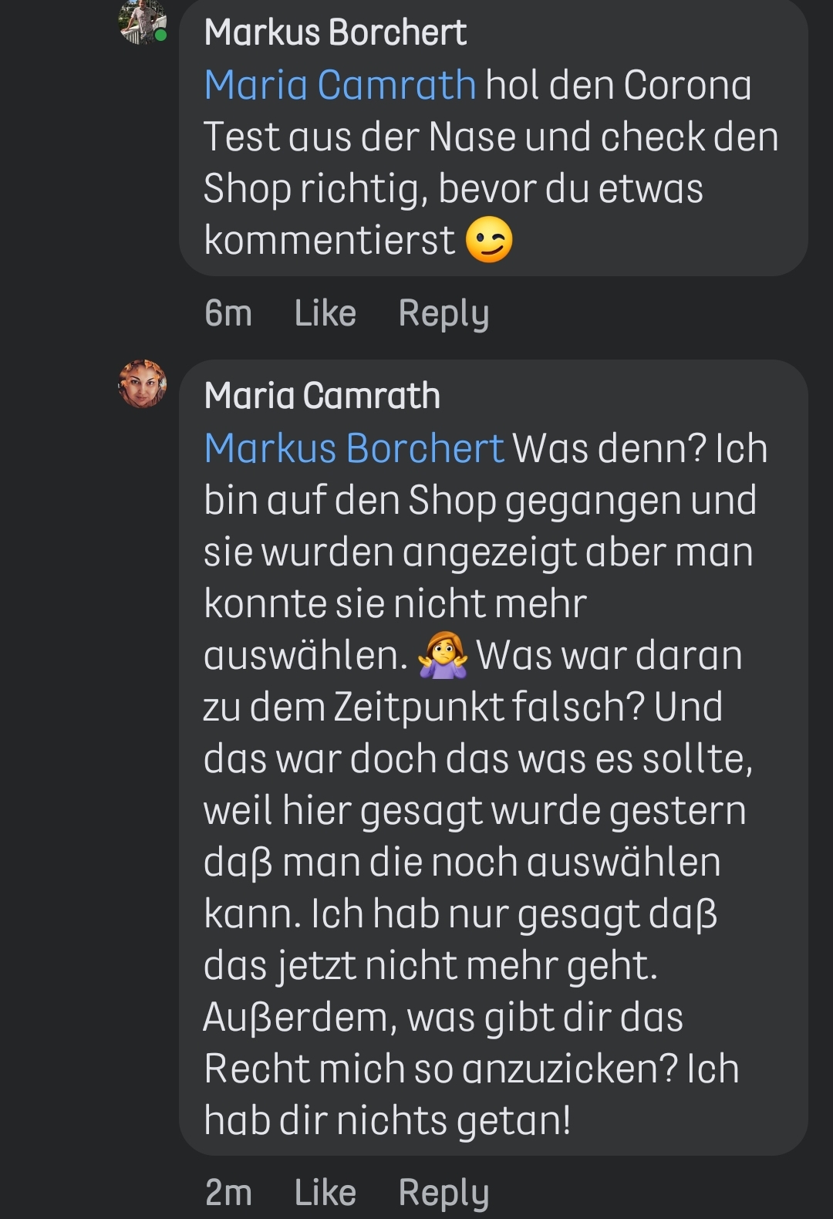Like Maria Camrath's comment

325,1192
